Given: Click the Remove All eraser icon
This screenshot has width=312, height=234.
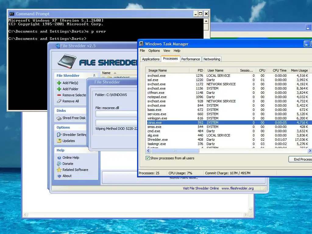Looking at the screenshot, I should (x=59, y=101).
